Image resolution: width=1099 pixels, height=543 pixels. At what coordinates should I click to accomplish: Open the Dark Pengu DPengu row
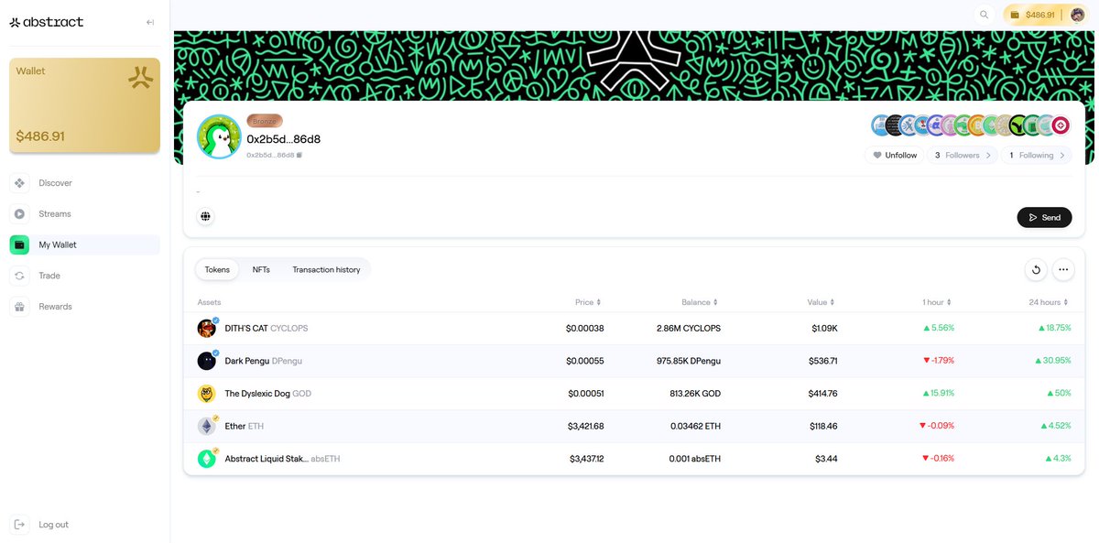[x=635, y=361]
